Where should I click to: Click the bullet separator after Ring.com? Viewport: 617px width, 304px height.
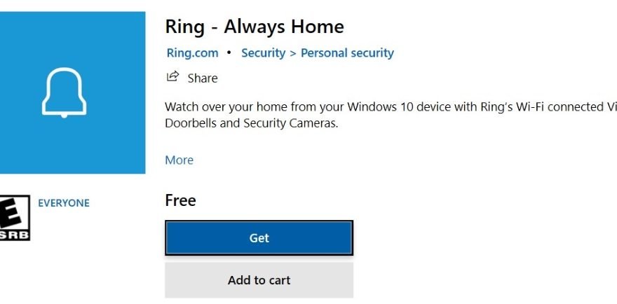tap(229, 53)
